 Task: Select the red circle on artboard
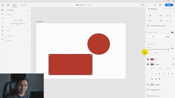point(99,44)
